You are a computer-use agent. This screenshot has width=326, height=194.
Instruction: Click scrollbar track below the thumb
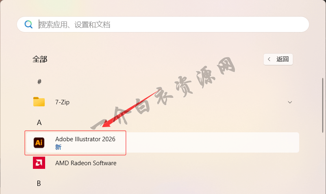coord(323,162)
